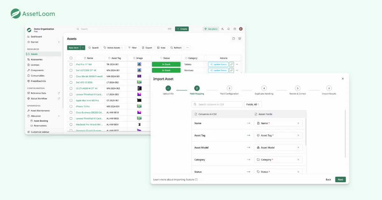Open the Asset Model field selector

coord(278,147)
